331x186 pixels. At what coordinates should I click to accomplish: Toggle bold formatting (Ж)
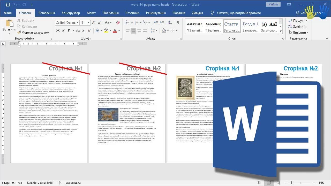coord(58,30)
